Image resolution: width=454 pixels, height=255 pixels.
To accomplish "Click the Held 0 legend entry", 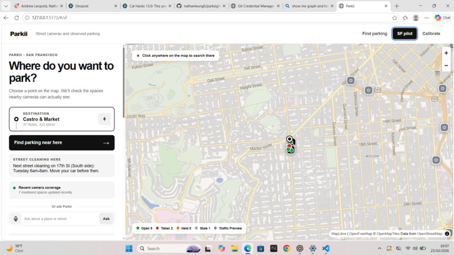I will point(184,229).
